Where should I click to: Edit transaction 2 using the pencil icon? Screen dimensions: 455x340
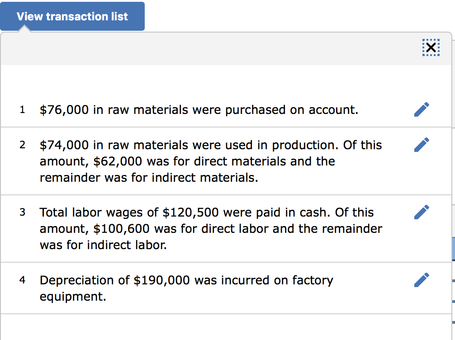pyautogui.click(x=422, y=145)
